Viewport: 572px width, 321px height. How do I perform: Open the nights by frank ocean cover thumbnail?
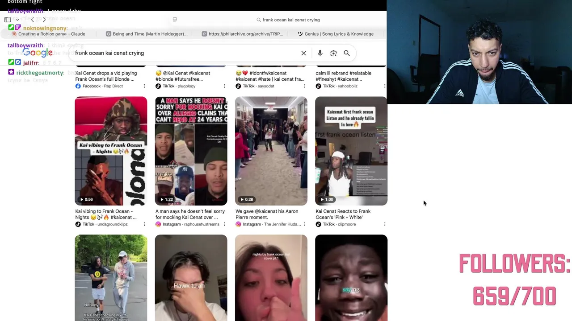[271, 278]
